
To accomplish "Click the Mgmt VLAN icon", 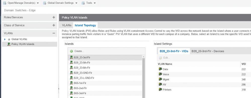I will tap(160, 79).
